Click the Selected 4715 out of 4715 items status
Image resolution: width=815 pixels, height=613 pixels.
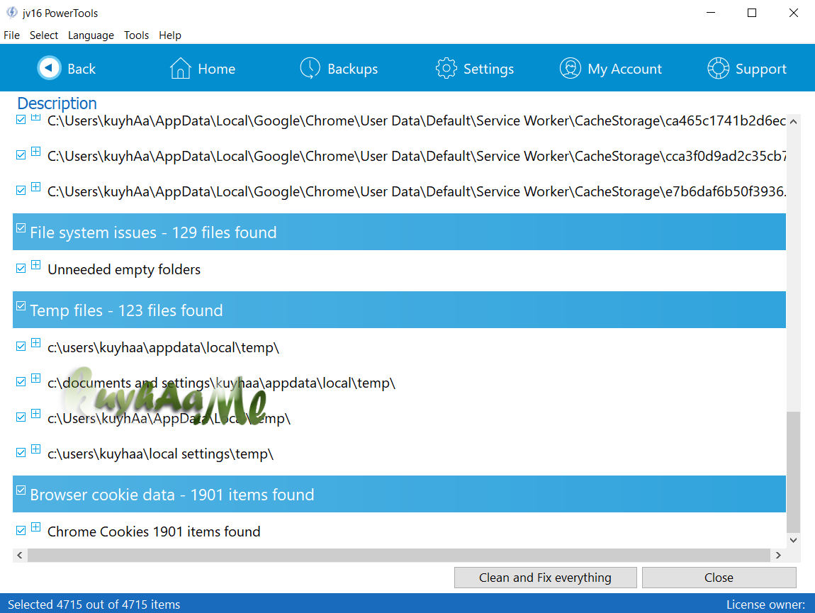94,604
